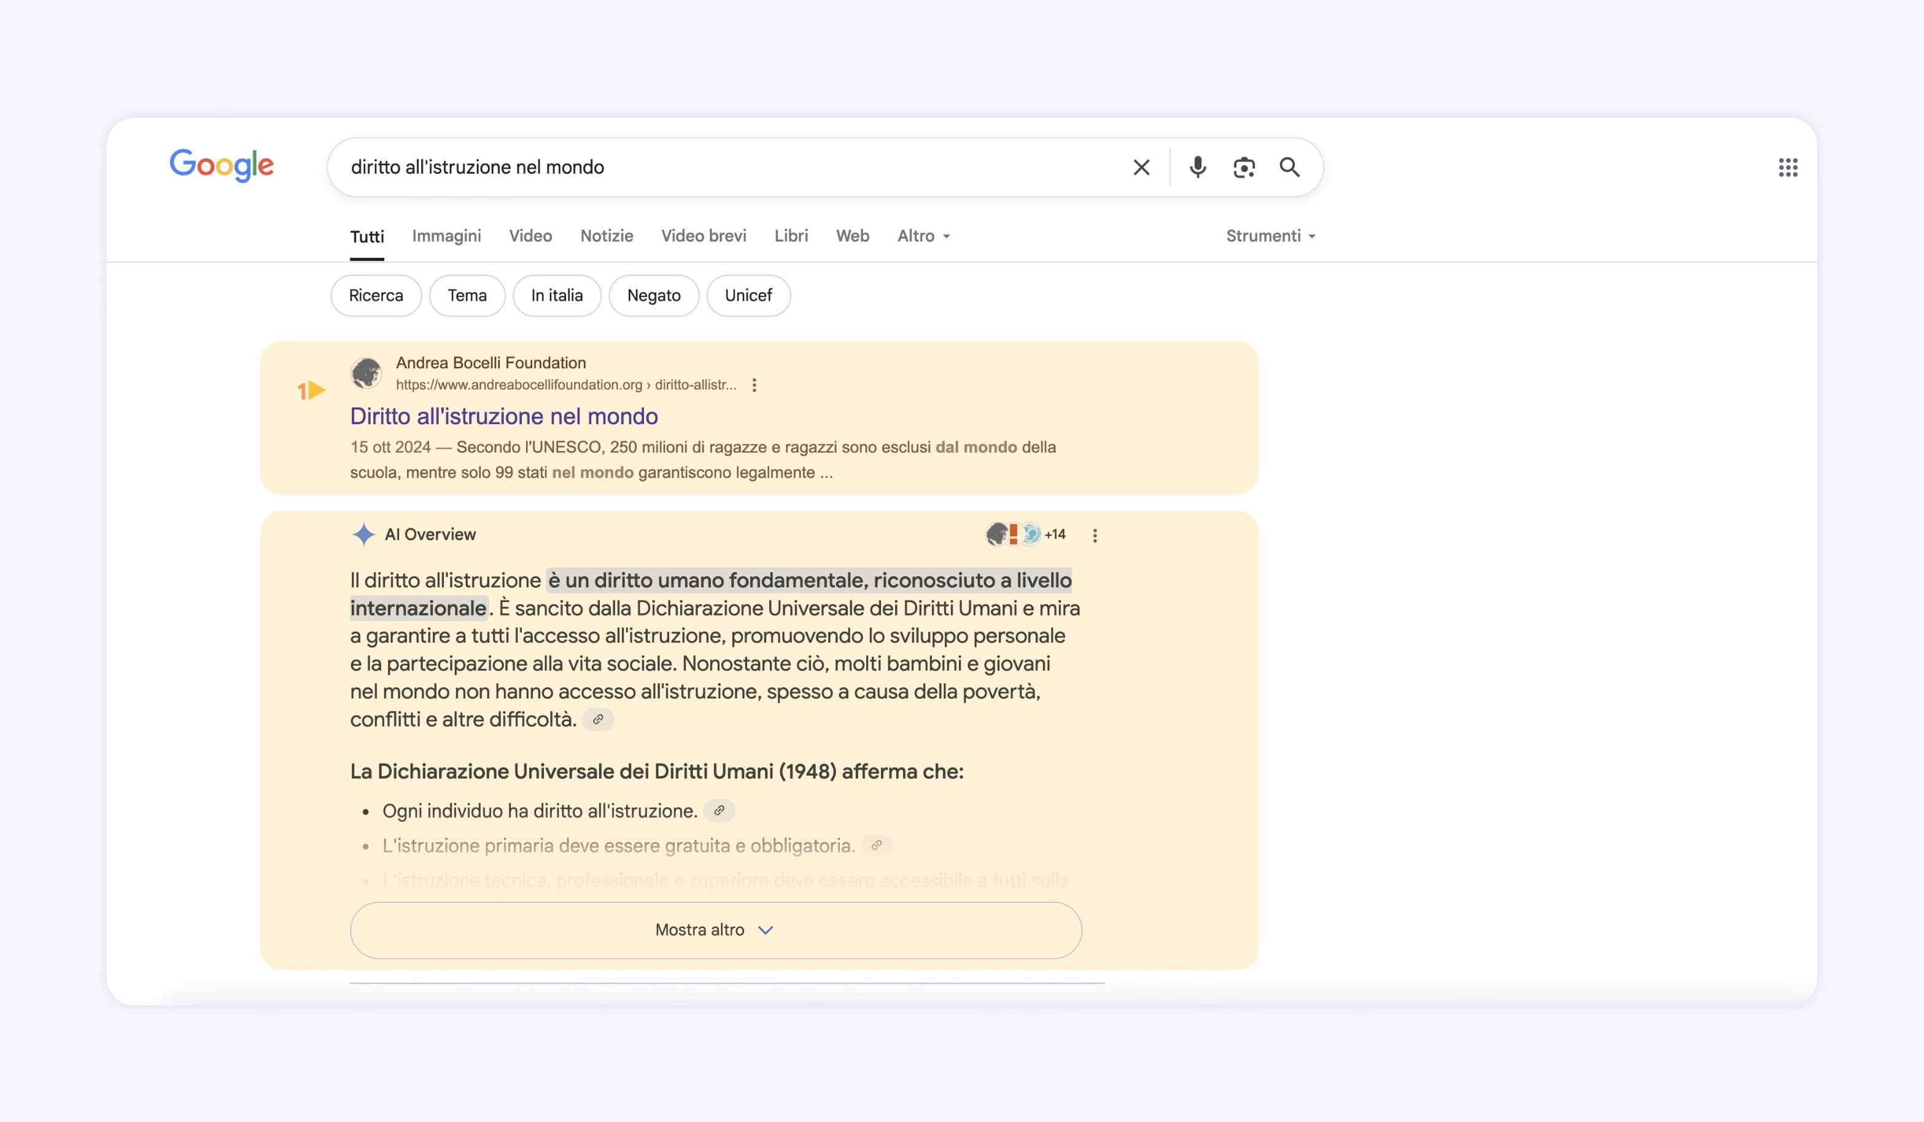Viewport: 1924px width, 1122px height.
Task: Open the Libri tab
Action: tap(791, 236)
